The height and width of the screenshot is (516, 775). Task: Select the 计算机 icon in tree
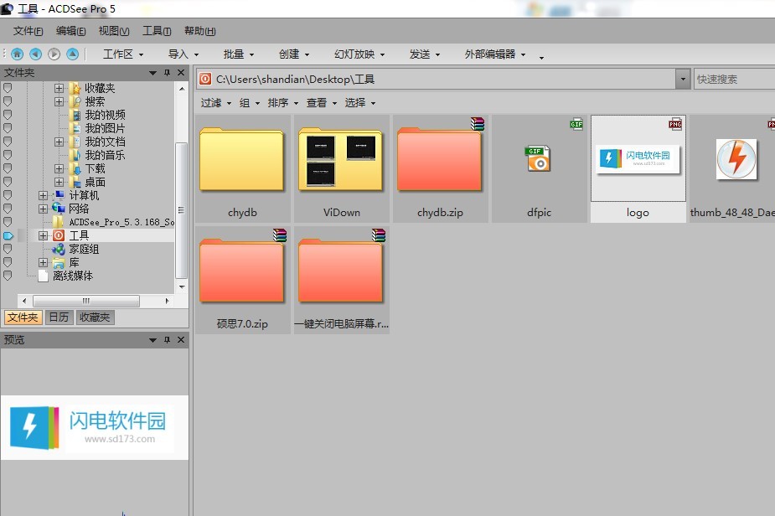point(59,195)
